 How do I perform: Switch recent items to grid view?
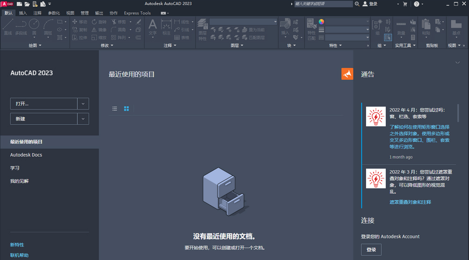coord(126,108)
